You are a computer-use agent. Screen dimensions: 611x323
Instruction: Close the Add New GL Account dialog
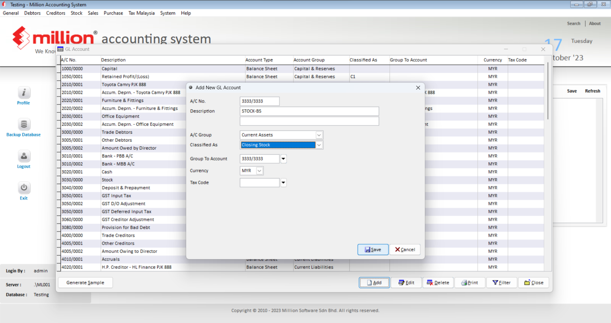418,88
